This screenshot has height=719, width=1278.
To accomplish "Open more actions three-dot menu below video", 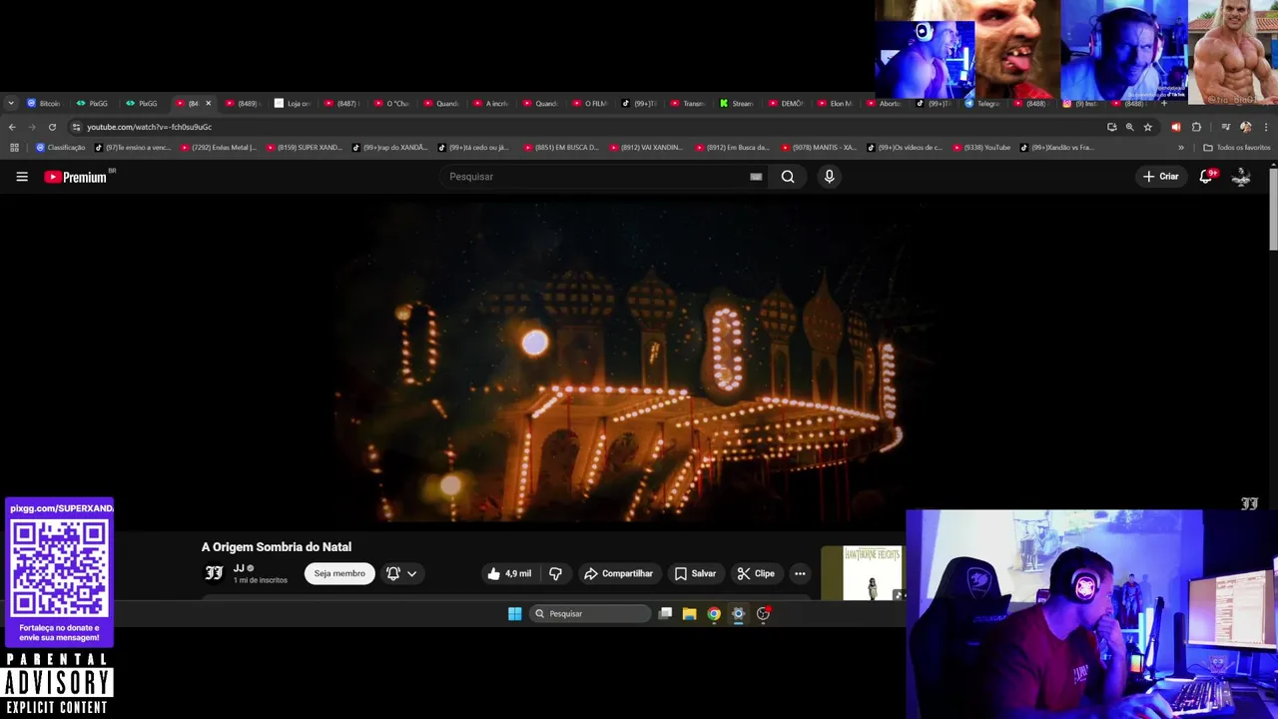I will pos(800,573).
